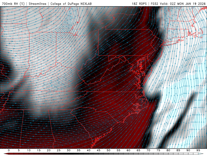Viewport: 207px width, 155px height.
Task: Select the 50 label on the color scale
Action: [x=108, y=150]
